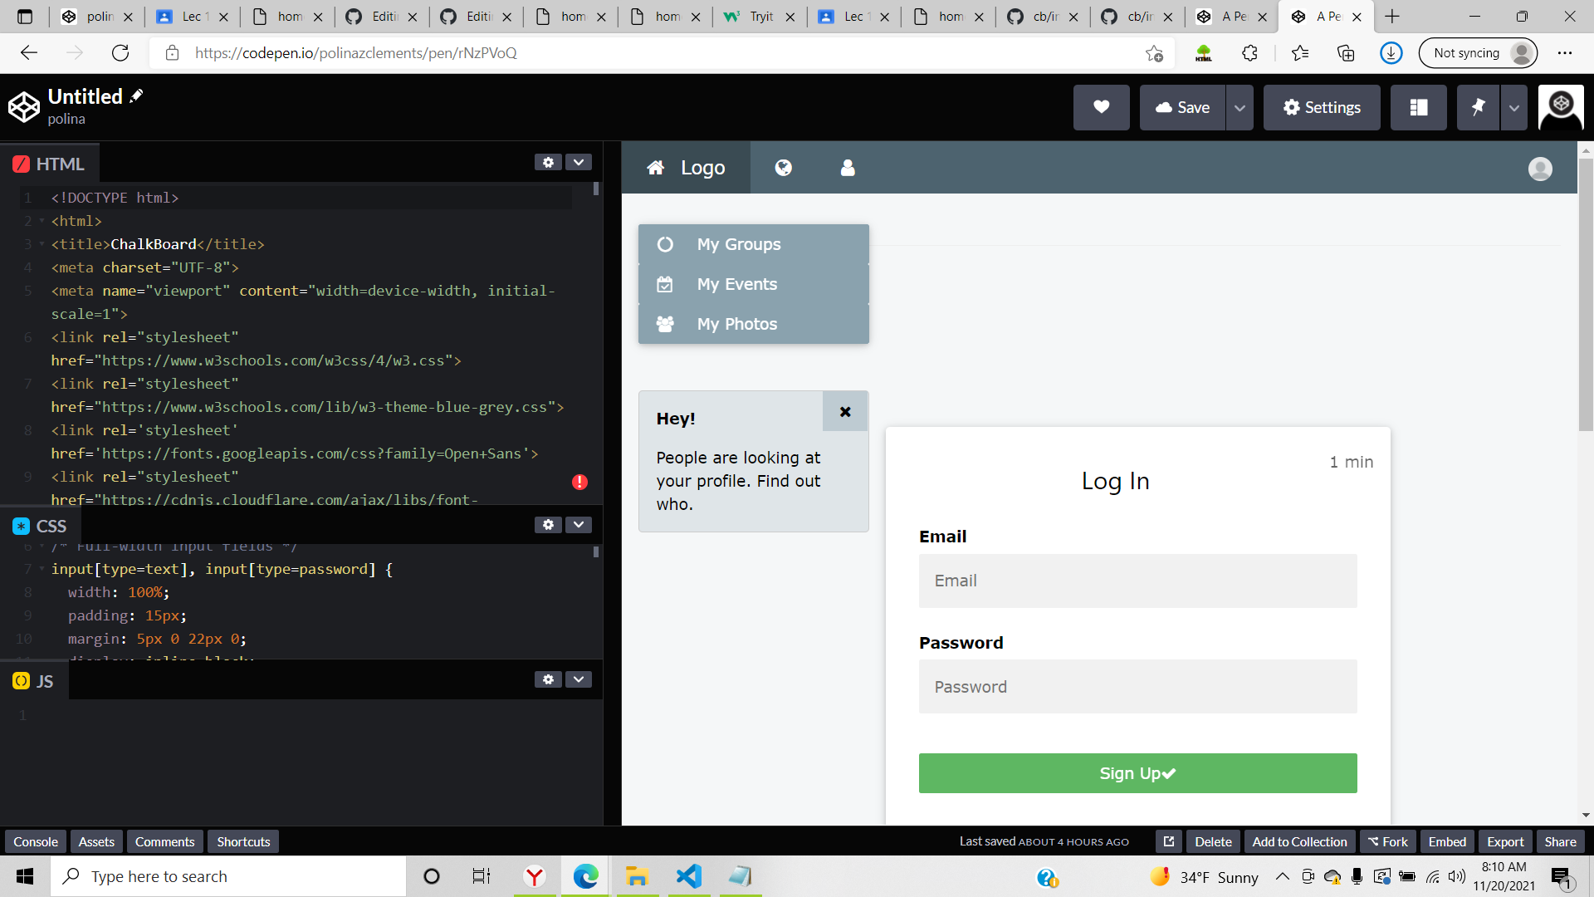Open the Change View layout picker

[x=1419, y=107]
